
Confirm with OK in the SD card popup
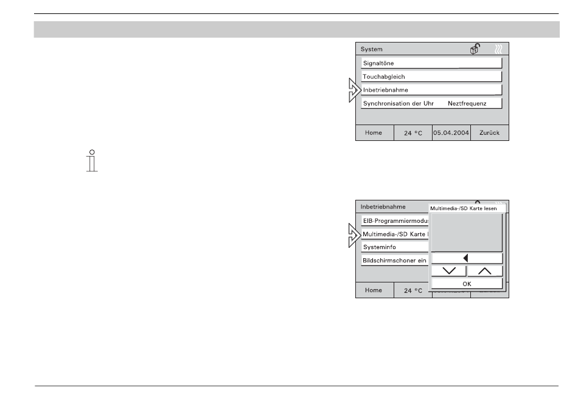point(467,284)
